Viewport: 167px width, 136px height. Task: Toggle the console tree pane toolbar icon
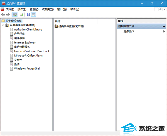[15, 15]
